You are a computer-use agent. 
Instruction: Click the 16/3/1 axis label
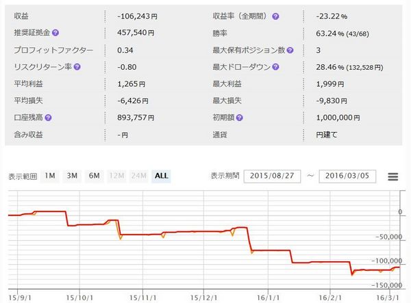388,298
